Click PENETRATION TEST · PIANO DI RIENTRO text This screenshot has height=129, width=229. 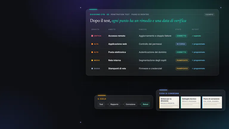click(x=130, y=14)
